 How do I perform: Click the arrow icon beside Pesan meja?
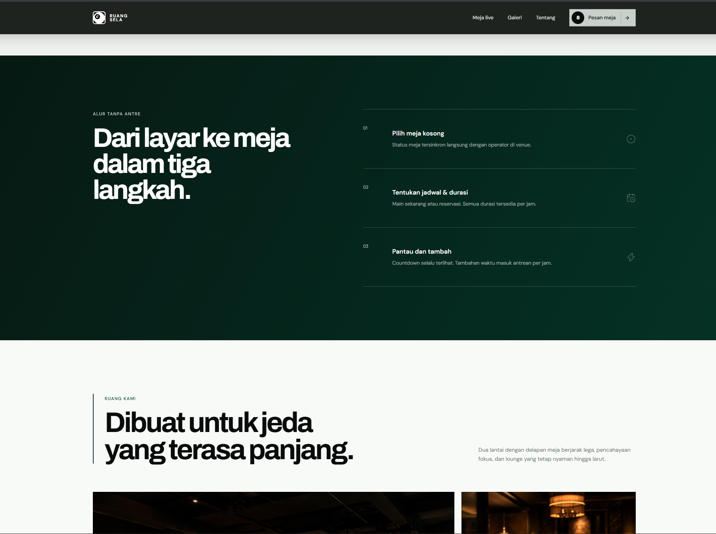[x=627, y=18]
